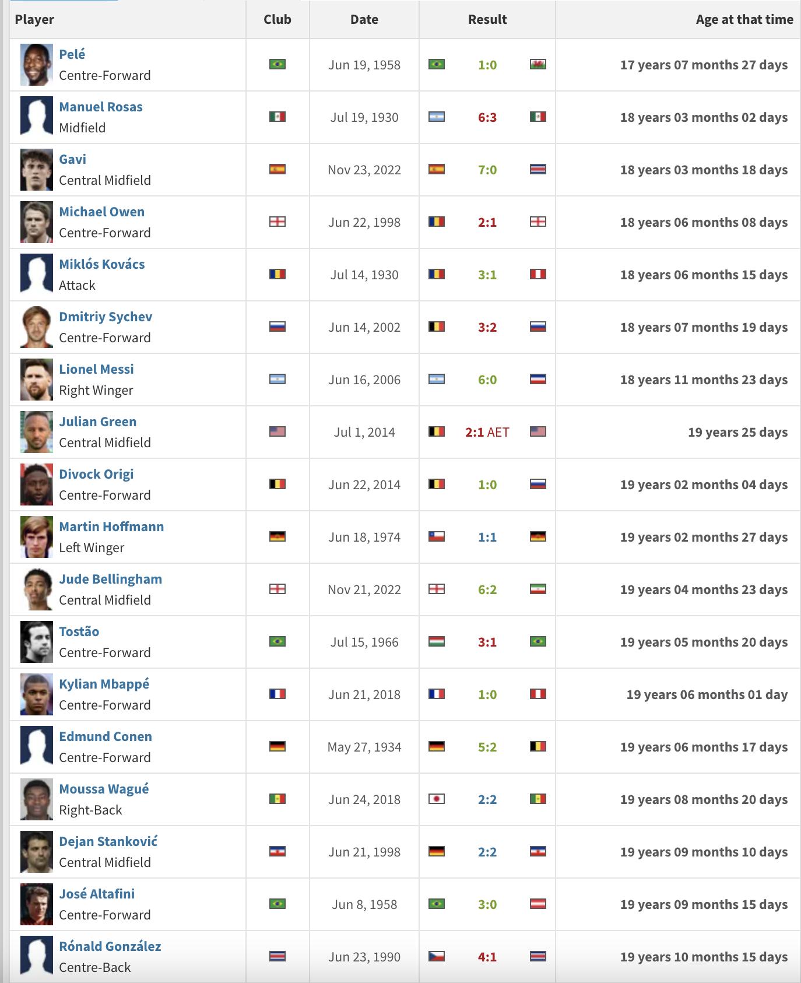Screen dimensions: 801x983
Task: Open Michael Owen's player profile link
Action: point(101,212)
